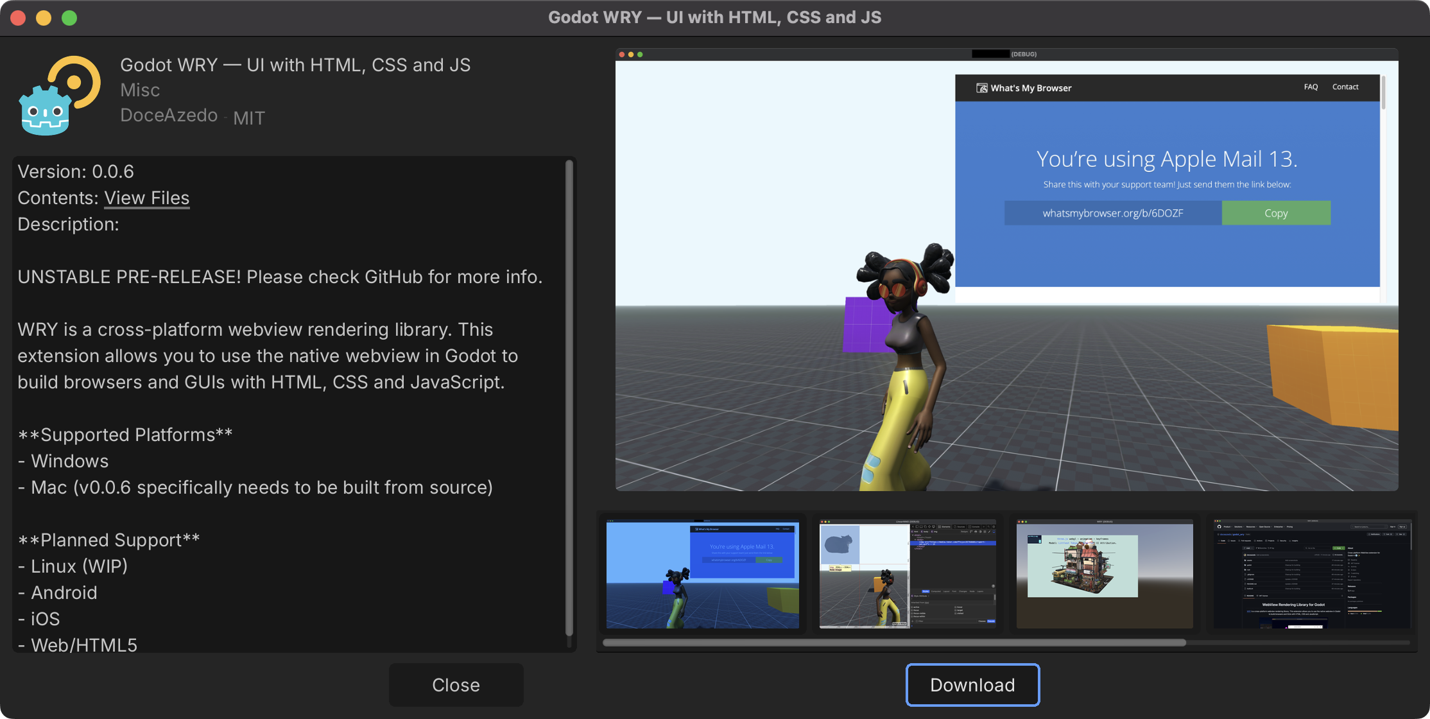Click the large preview image
Viewport: 1430px width, 719px height.
point(1006,270)
